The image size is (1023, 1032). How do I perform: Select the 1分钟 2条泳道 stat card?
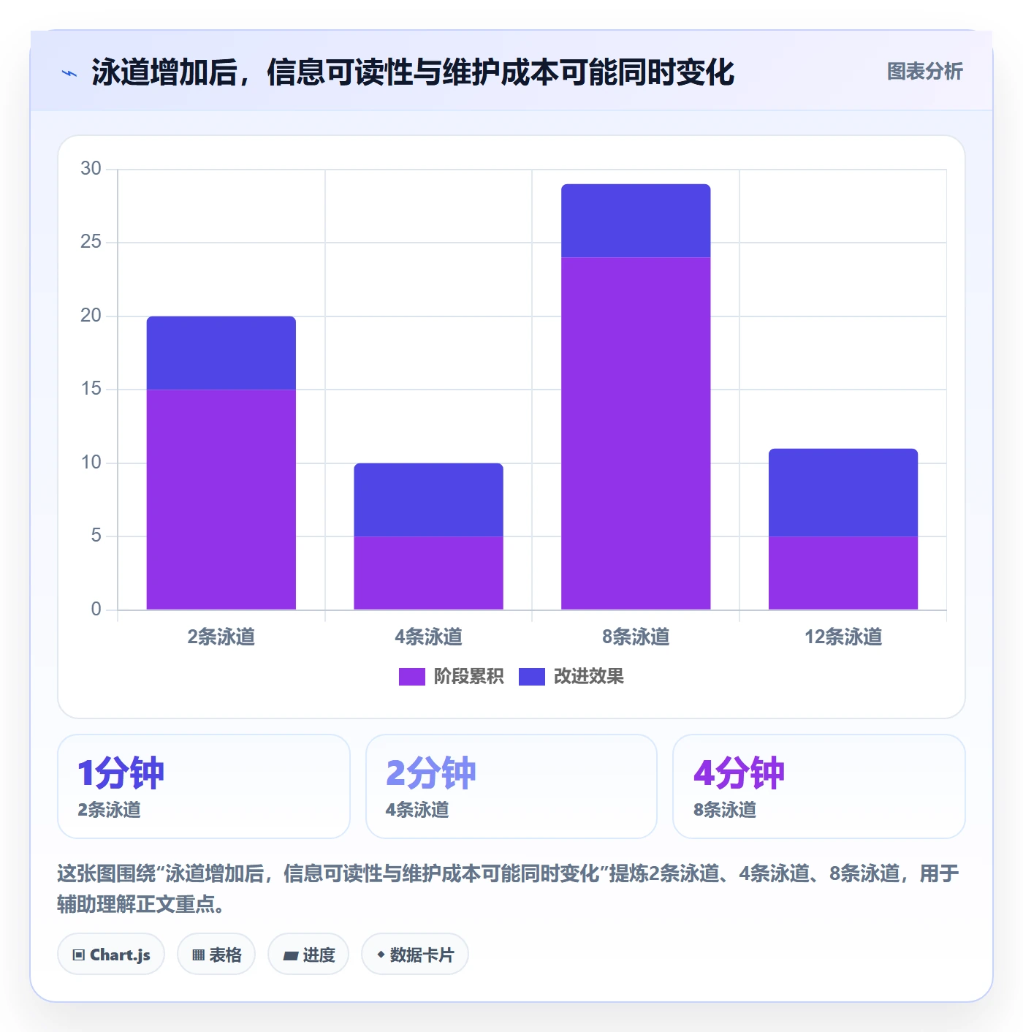coord(204,786)
